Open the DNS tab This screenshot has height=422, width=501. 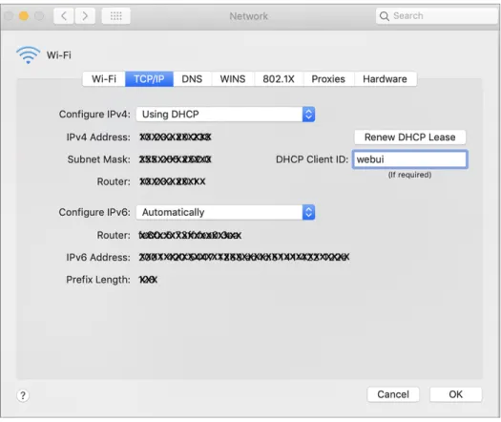pos(192,79)
